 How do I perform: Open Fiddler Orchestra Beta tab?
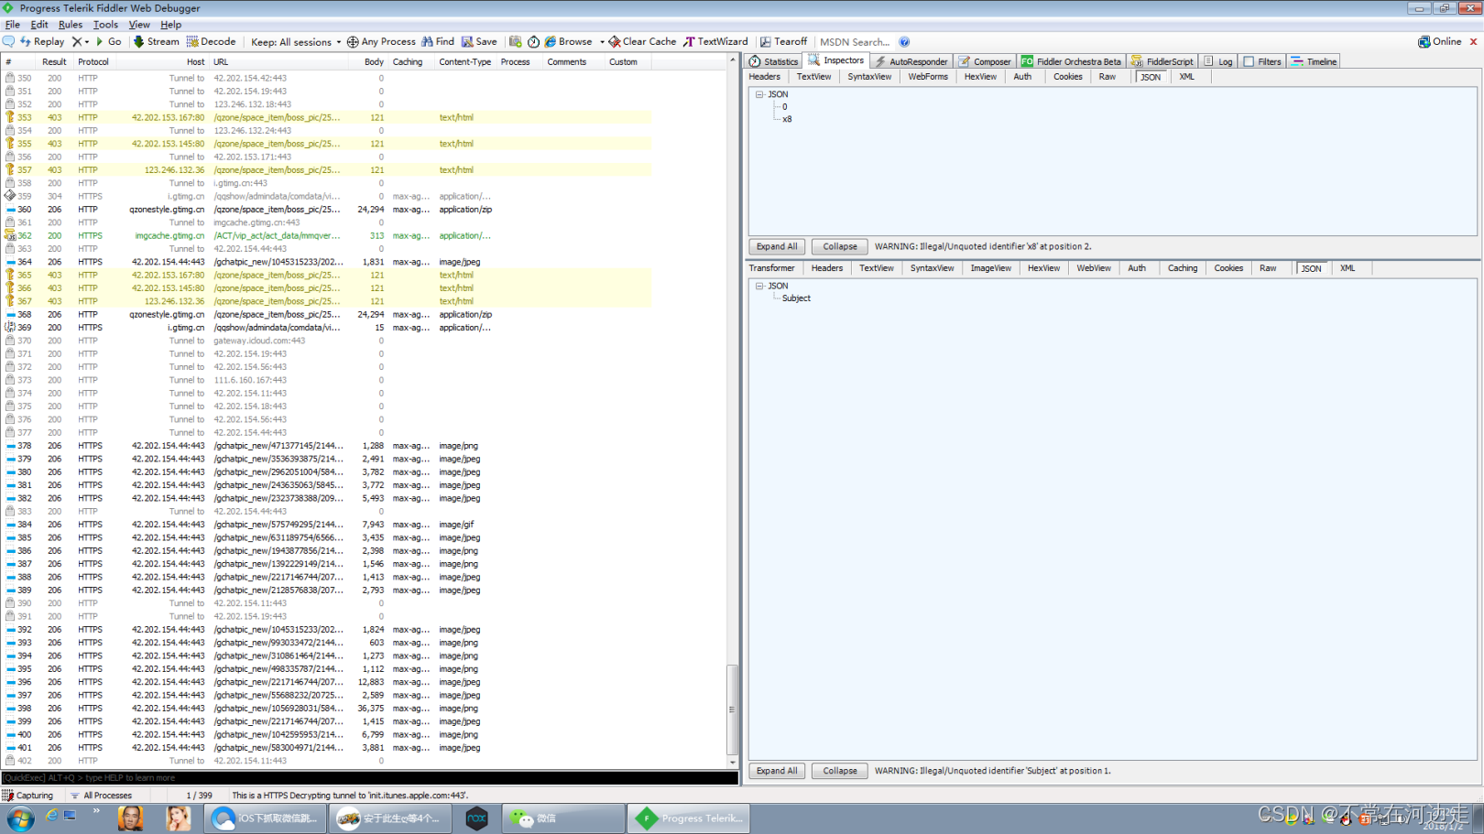[x=1071, y=61]
